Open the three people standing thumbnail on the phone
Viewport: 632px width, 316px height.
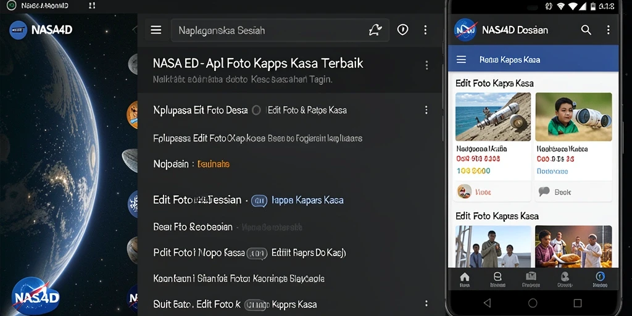493,247
